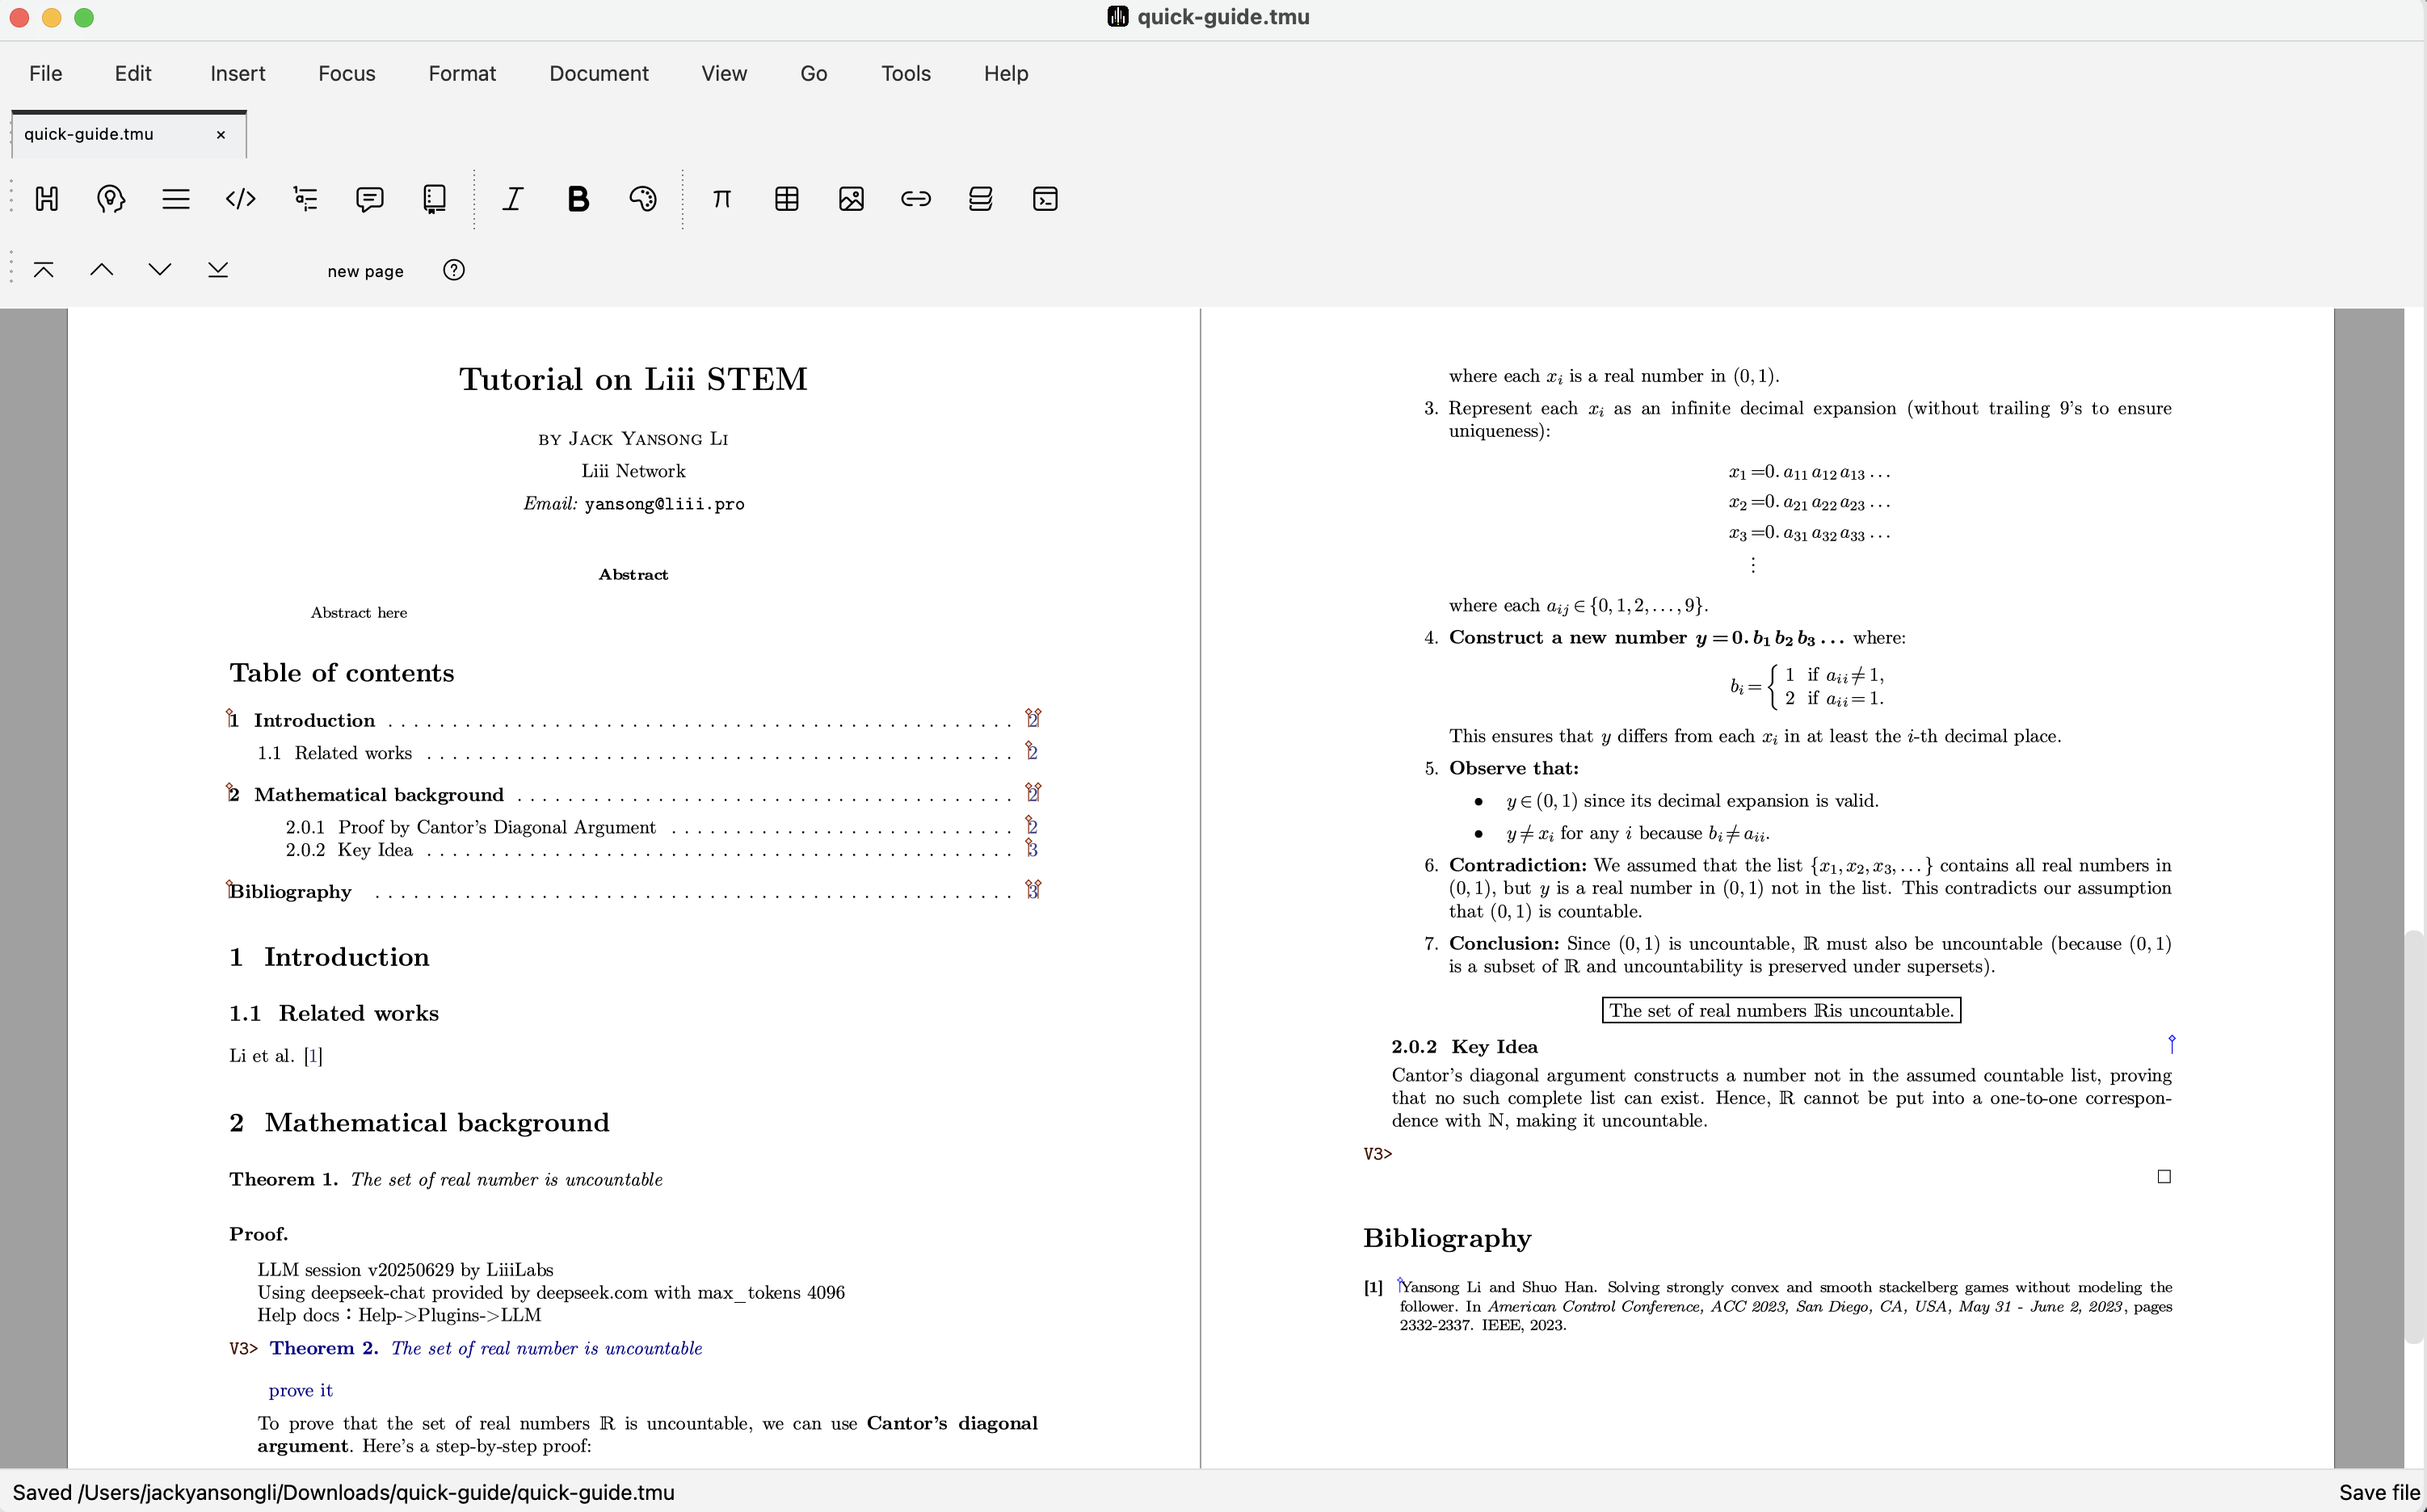Close the quick-guide.tmu tab
Screen dimensions: 2427x1512
click(221, 135)
